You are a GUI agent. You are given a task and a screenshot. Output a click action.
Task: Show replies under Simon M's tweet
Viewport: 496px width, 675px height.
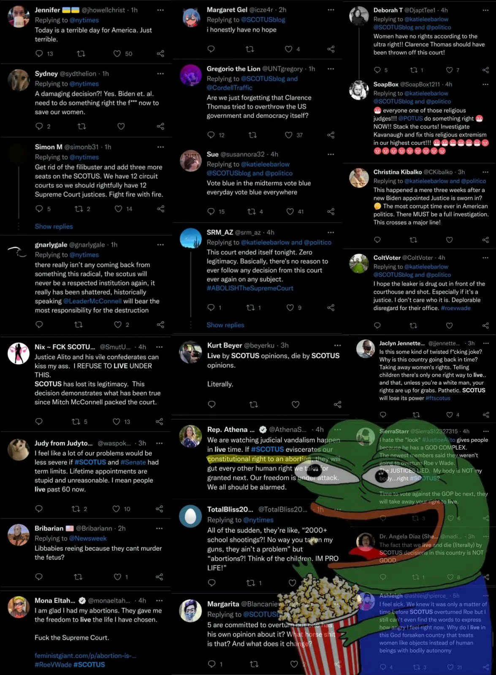54,227
